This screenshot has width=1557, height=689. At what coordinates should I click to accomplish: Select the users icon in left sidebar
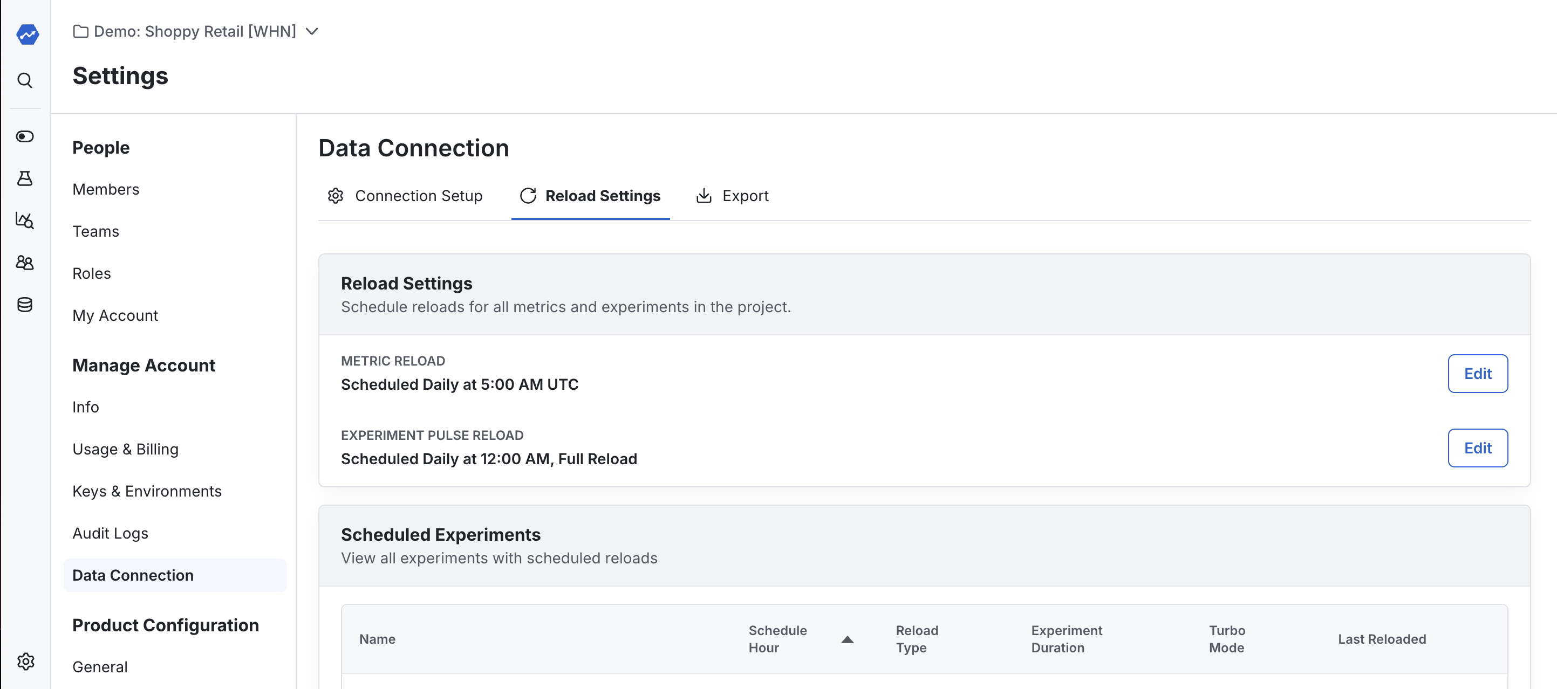tap(25, 263)
